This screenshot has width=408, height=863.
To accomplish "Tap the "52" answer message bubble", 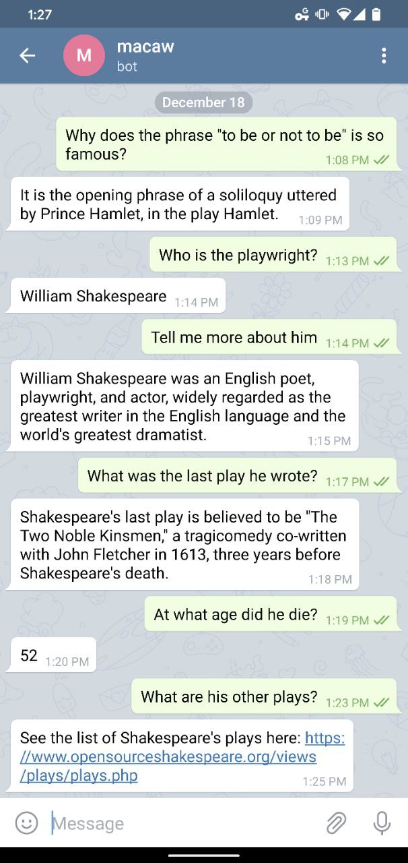I will click(53, 655).
